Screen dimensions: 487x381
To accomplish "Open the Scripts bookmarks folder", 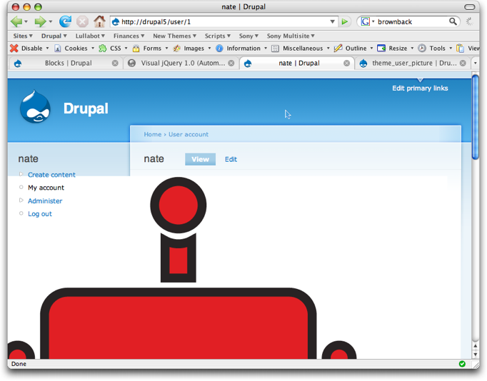I will (217, 36).
